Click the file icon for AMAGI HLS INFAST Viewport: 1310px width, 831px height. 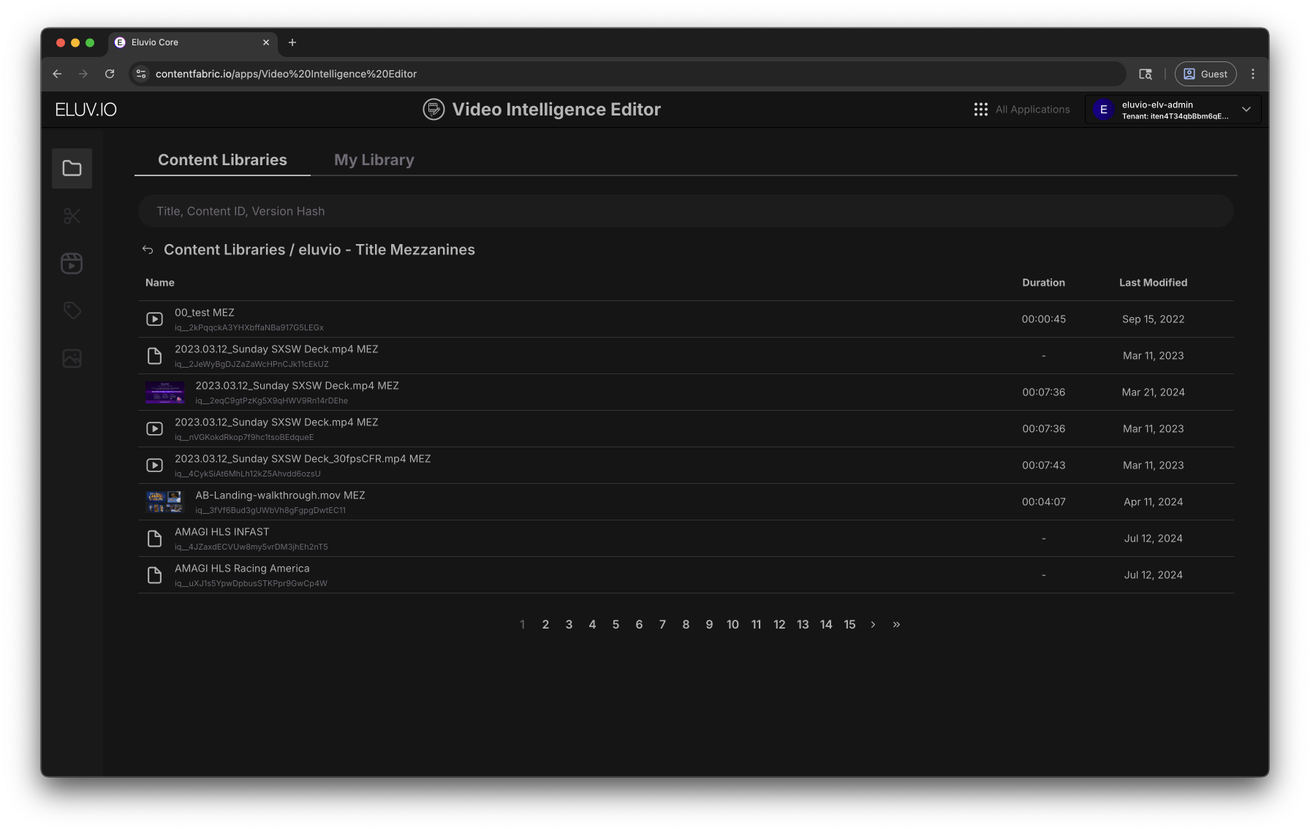point(154,539)
